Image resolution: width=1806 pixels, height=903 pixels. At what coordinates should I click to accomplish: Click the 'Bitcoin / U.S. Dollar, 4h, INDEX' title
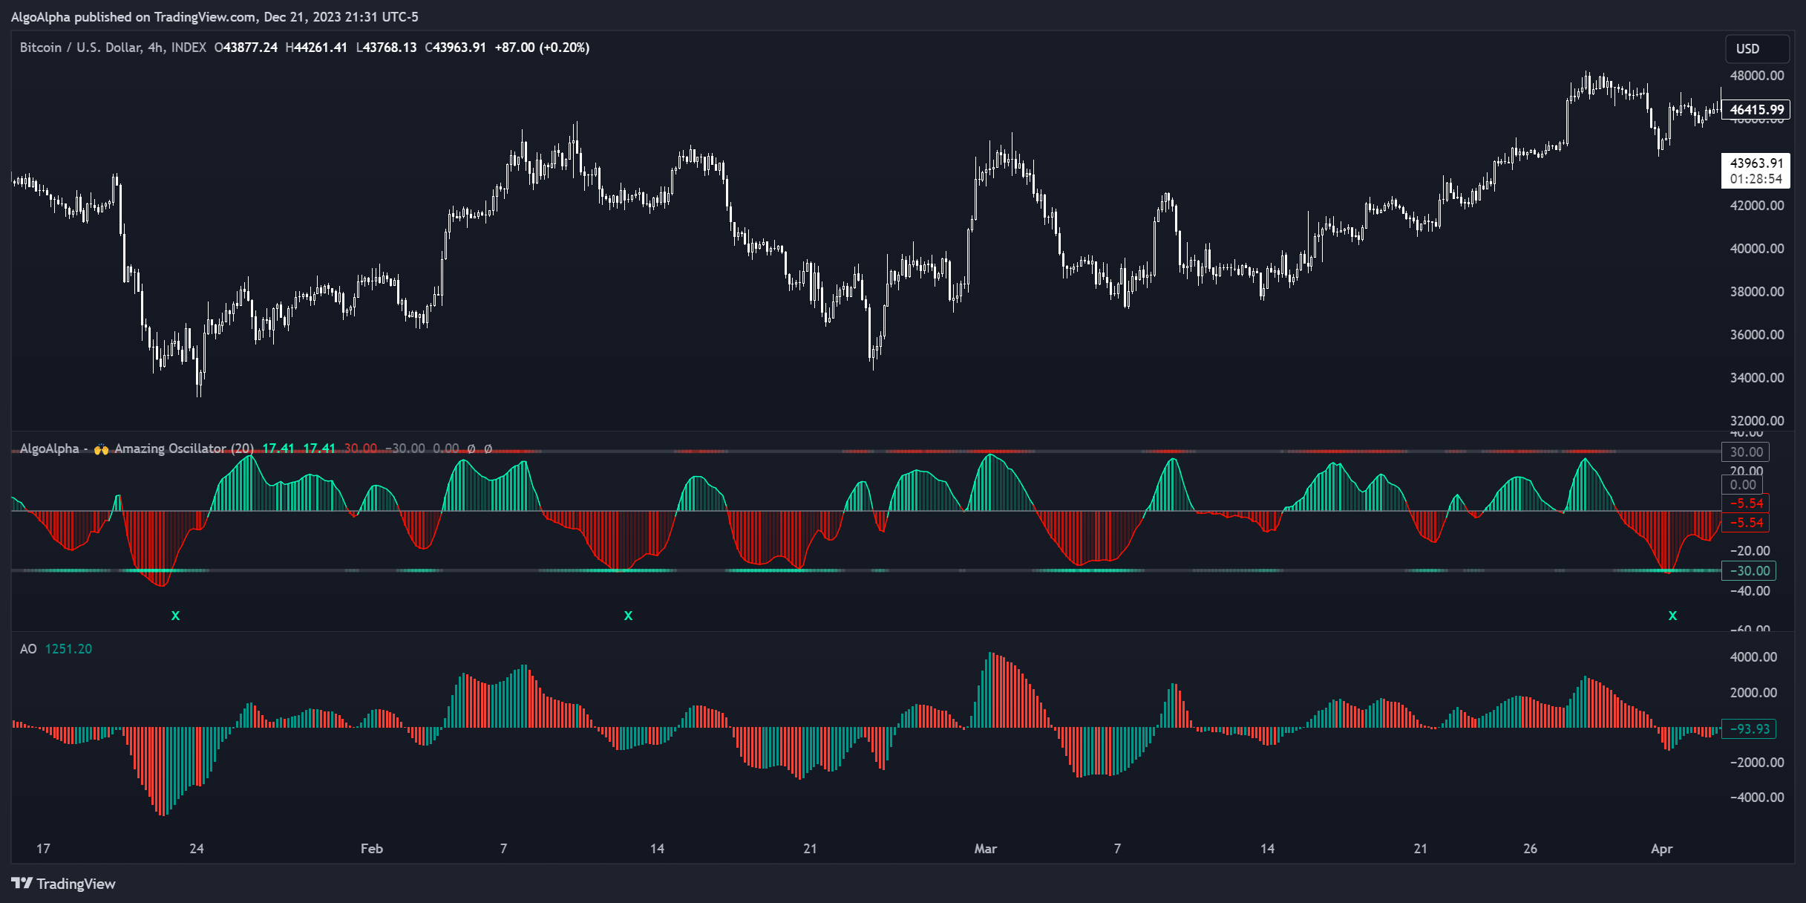[113, 48]
